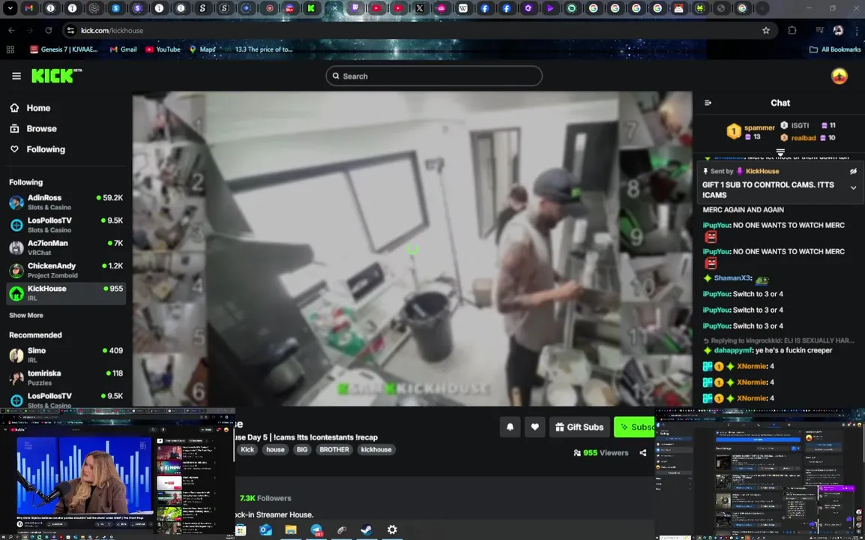Viewport: 865px width, 540px height.
Task: Click the Kick tag
Action: pyautogui.click(x=247, y=449)
